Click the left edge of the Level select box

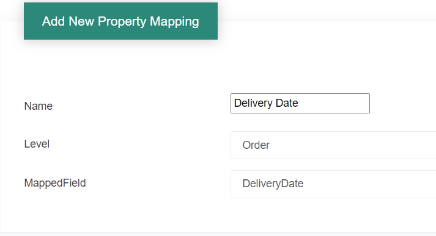click(234, 145)
